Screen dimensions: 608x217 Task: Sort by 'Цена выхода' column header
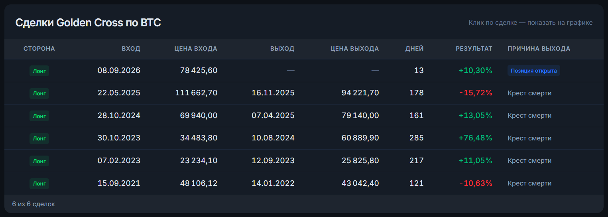[354, 49]
